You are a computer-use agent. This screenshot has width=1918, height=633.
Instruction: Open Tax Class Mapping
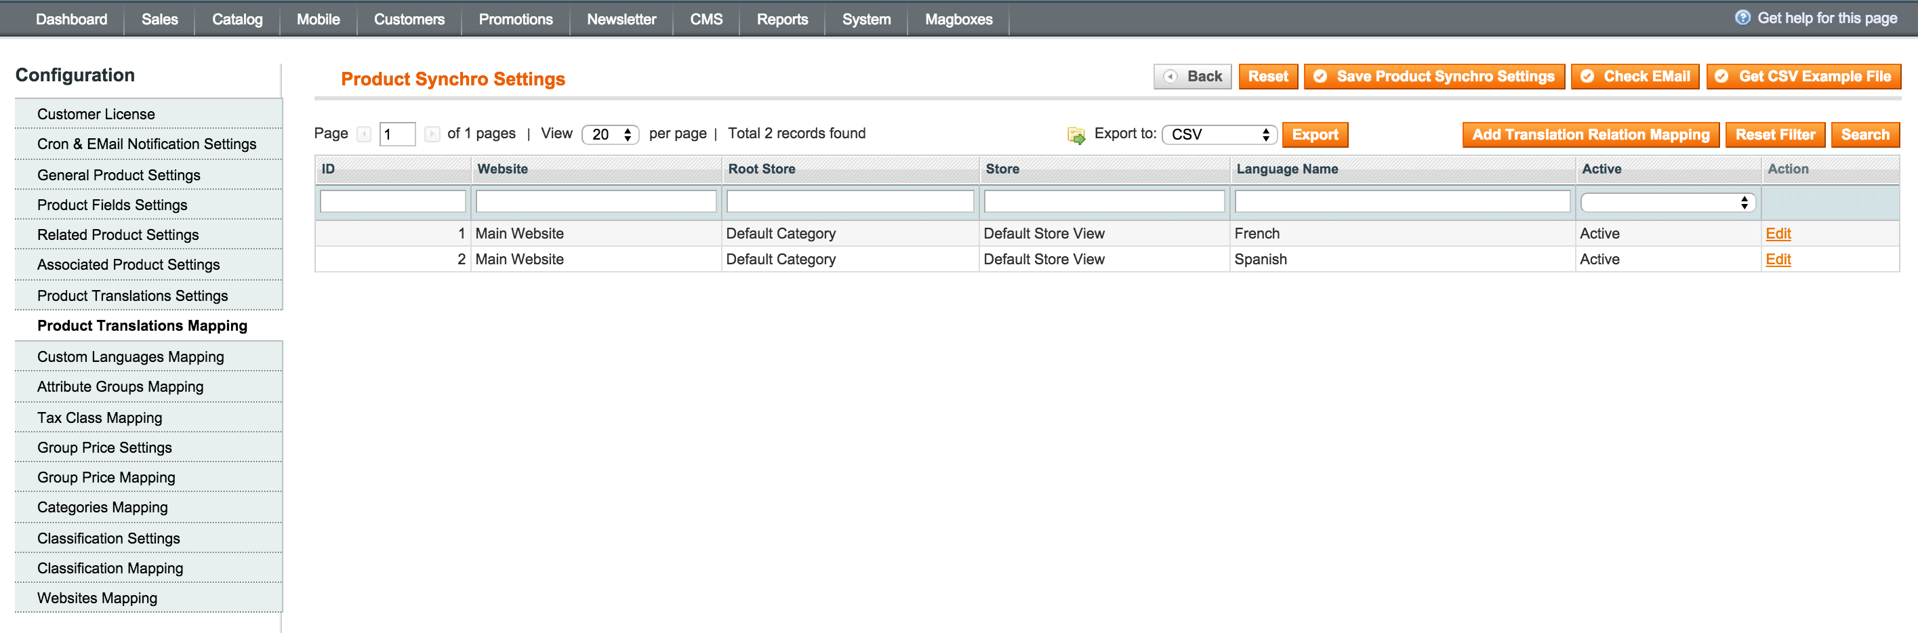coord(148,417)
